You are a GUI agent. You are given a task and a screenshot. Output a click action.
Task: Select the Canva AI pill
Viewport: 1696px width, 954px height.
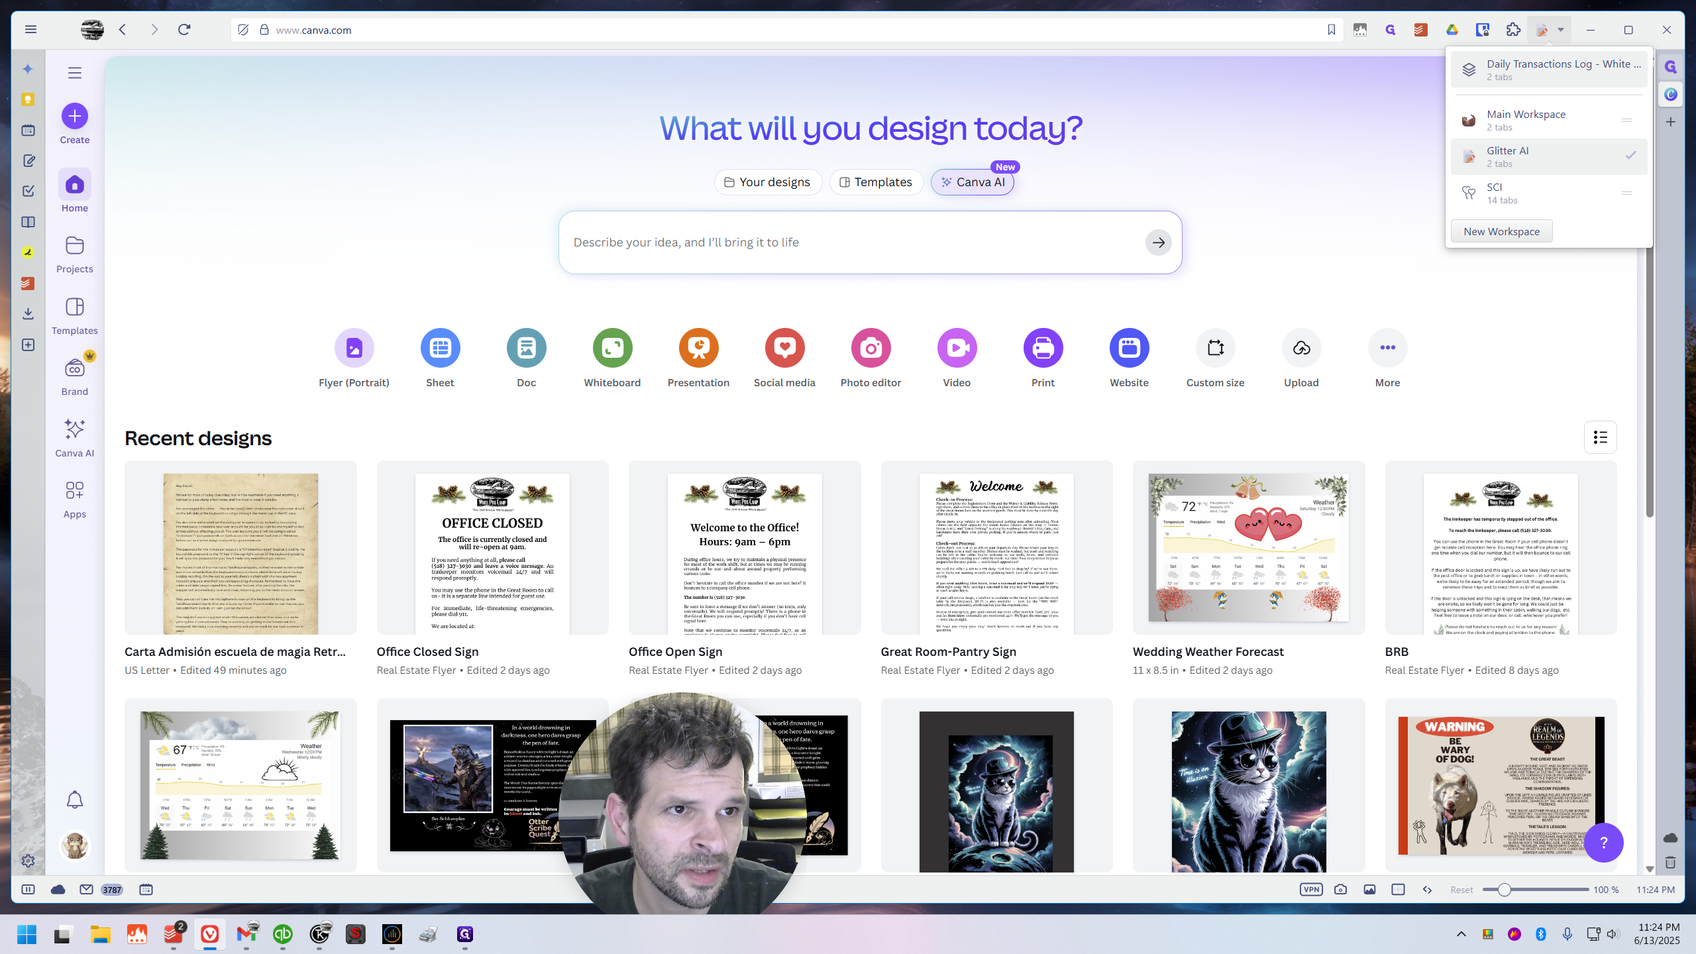(972, 182)
